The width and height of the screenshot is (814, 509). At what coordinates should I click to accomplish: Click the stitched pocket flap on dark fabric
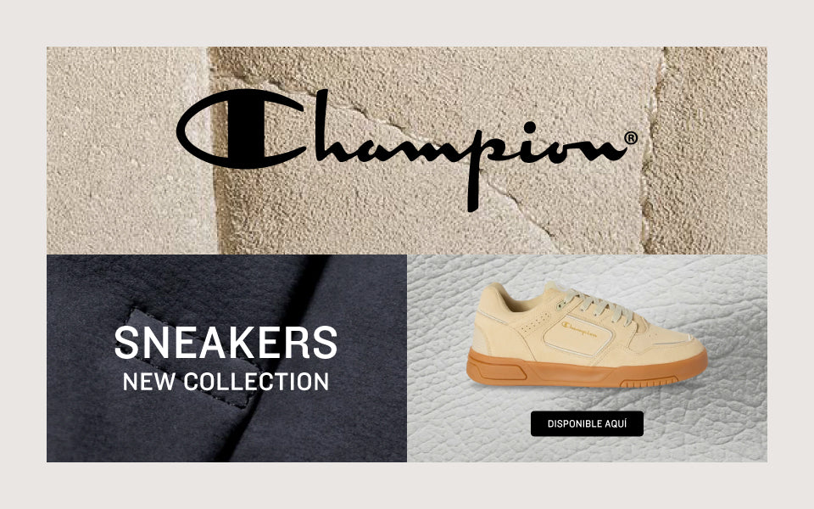192,358
